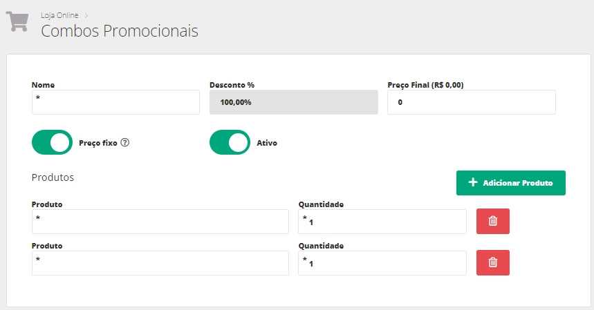Focus the Nome input field
The height and width of the screenshot is (310, 594).
115,102
